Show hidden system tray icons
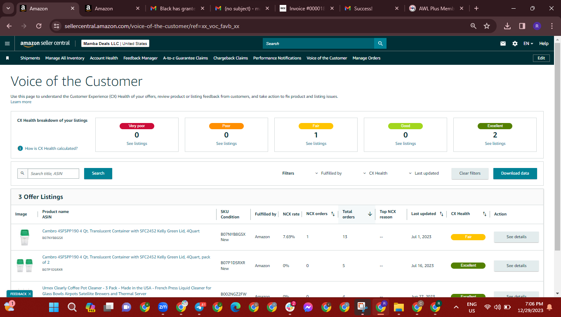 coord(456,307)
